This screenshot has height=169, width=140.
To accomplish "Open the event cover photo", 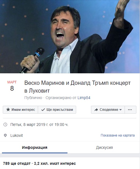I will 70,37.
